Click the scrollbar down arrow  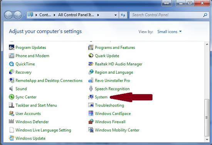[207, 140]
